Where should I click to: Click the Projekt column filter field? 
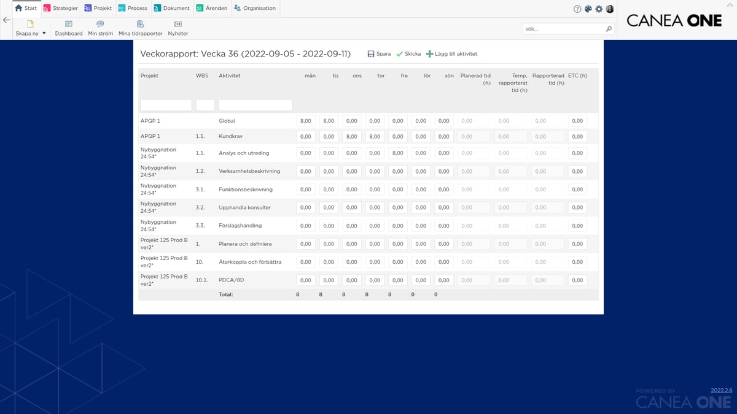tap(166, 105)
